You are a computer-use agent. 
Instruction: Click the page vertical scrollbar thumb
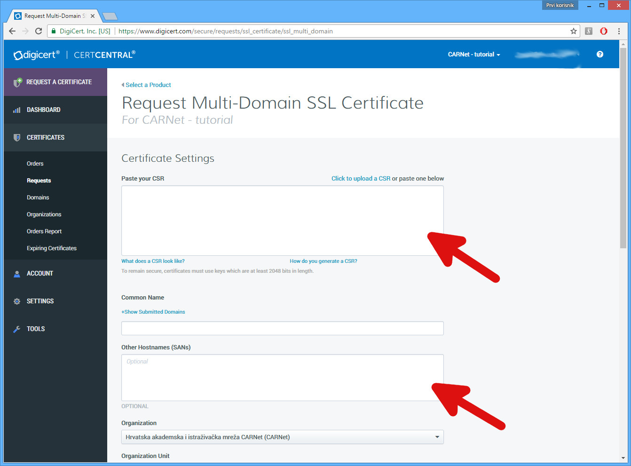pos(623,148)
